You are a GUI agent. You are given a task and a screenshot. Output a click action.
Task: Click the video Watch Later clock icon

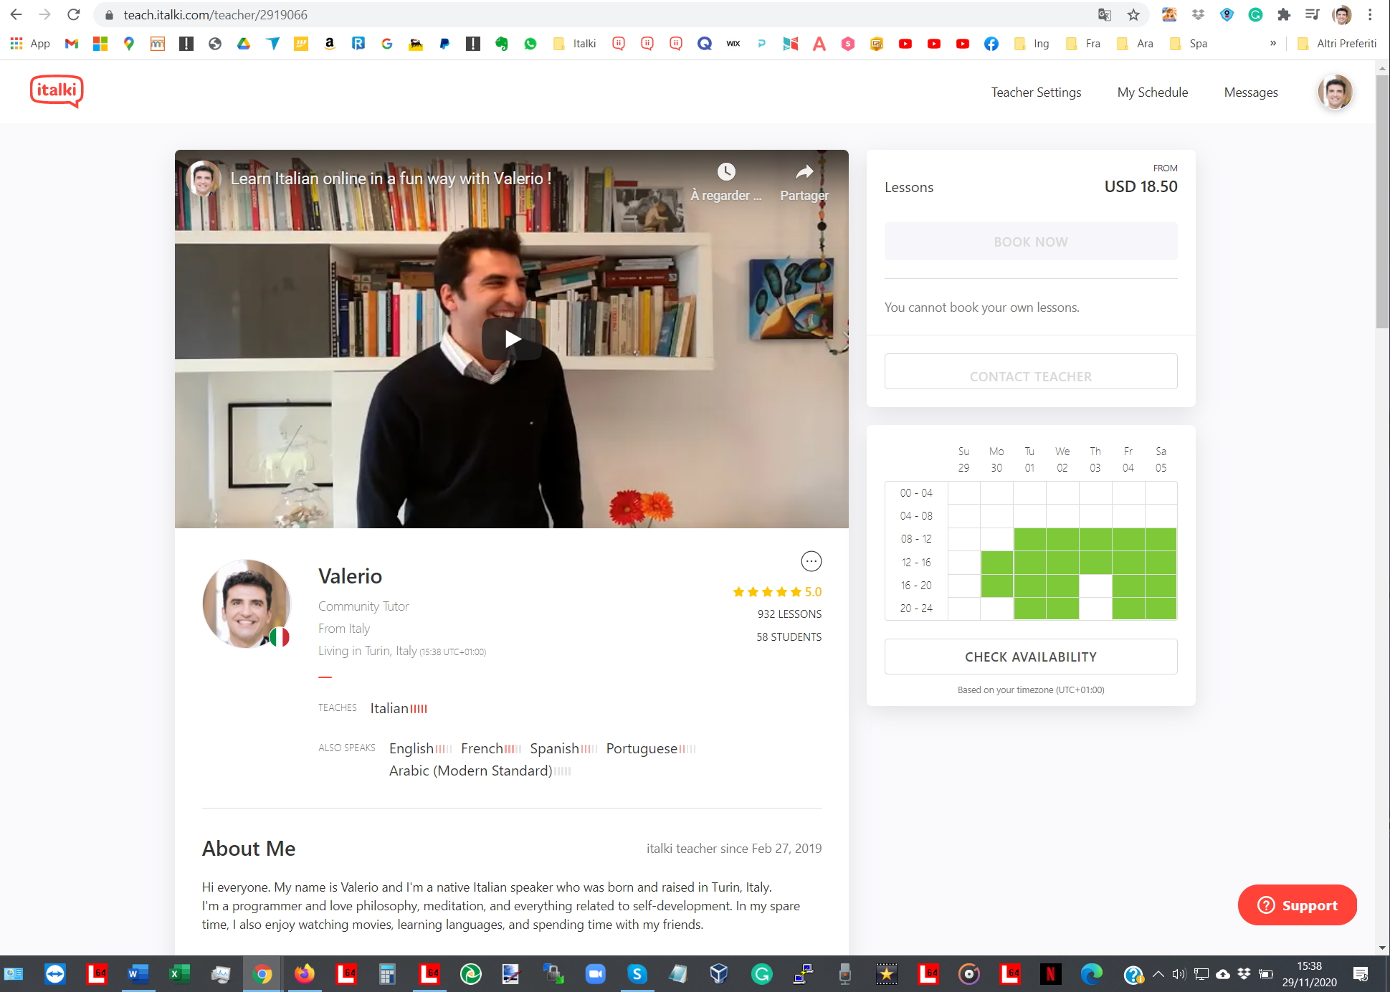tap(726, 172)
